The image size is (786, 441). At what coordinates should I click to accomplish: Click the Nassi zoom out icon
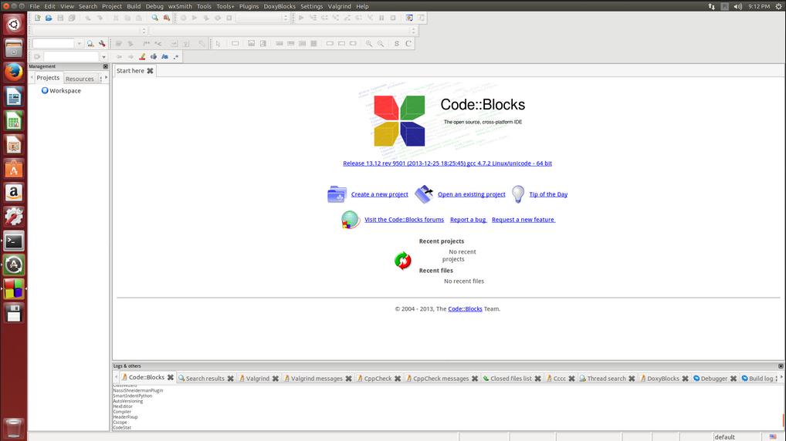(x=381, y=43)
